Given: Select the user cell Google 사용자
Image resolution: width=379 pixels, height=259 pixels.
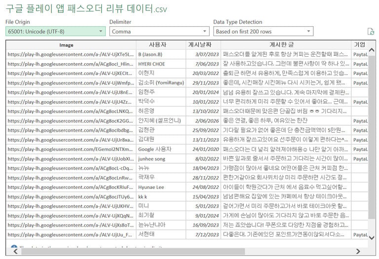Looking at the screenshot, I should pyautogui.click(x=161, y=149).
